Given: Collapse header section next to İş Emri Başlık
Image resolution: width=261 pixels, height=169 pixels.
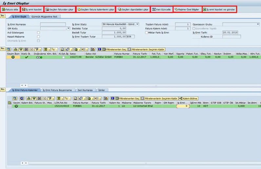Looking at the screenshot, I should tap(3, 16).
